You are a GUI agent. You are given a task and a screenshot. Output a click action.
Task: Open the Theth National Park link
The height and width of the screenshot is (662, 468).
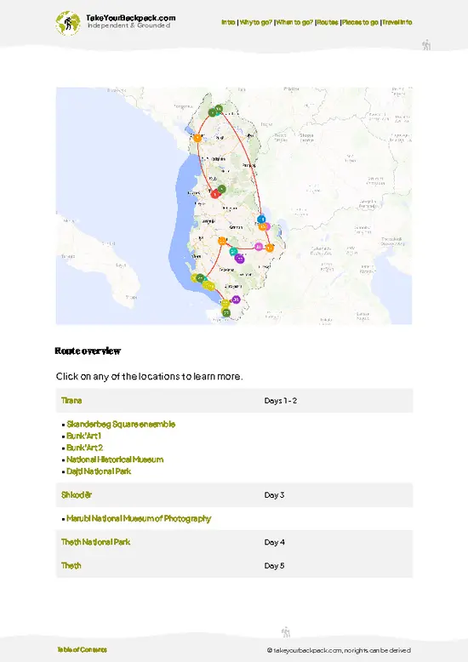coord(95,542)
